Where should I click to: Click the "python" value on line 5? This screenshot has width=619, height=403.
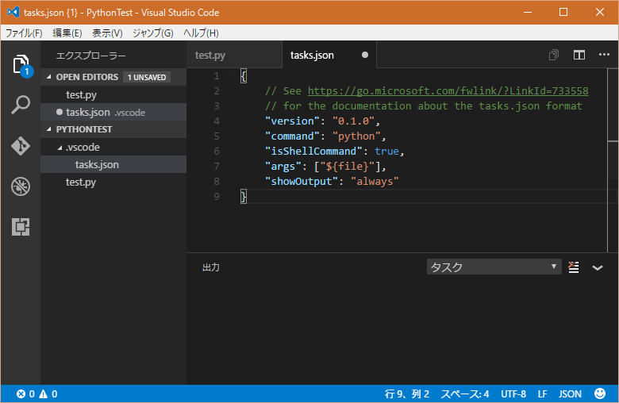(356, 136)
